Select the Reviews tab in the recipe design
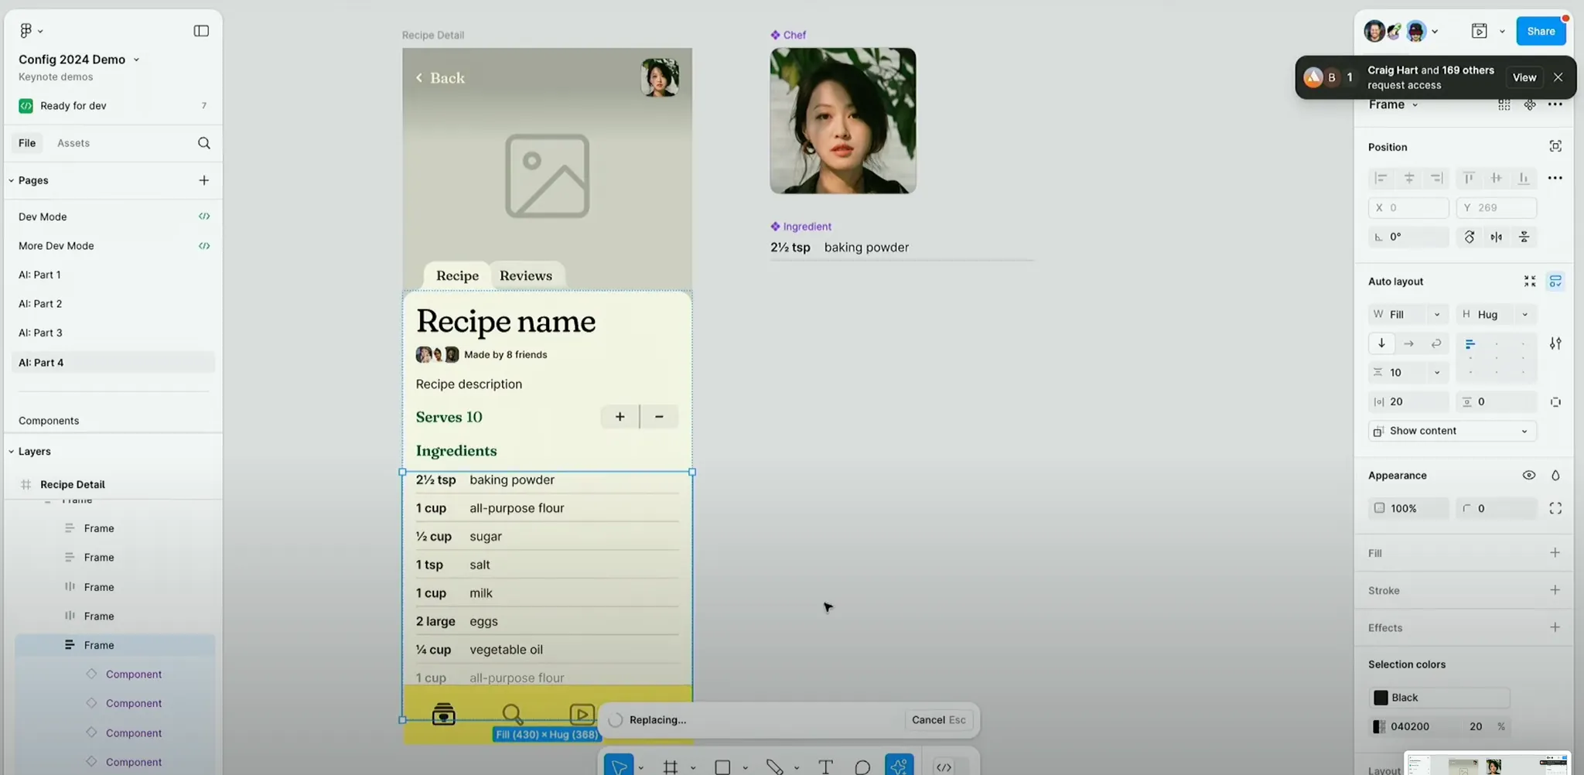1584x775 pixels. tap(526, 275)
